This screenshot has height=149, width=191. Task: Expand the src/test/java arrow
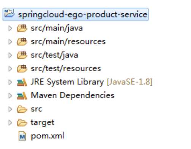10,55
